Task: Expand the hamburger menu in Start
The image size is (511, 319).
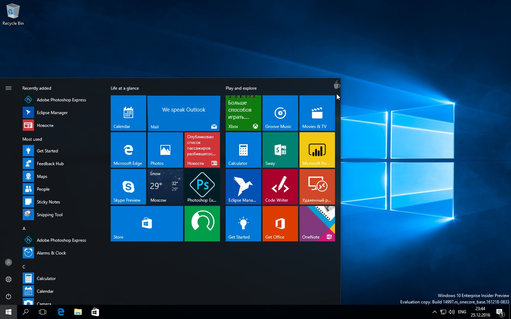Action: [9, 88]
